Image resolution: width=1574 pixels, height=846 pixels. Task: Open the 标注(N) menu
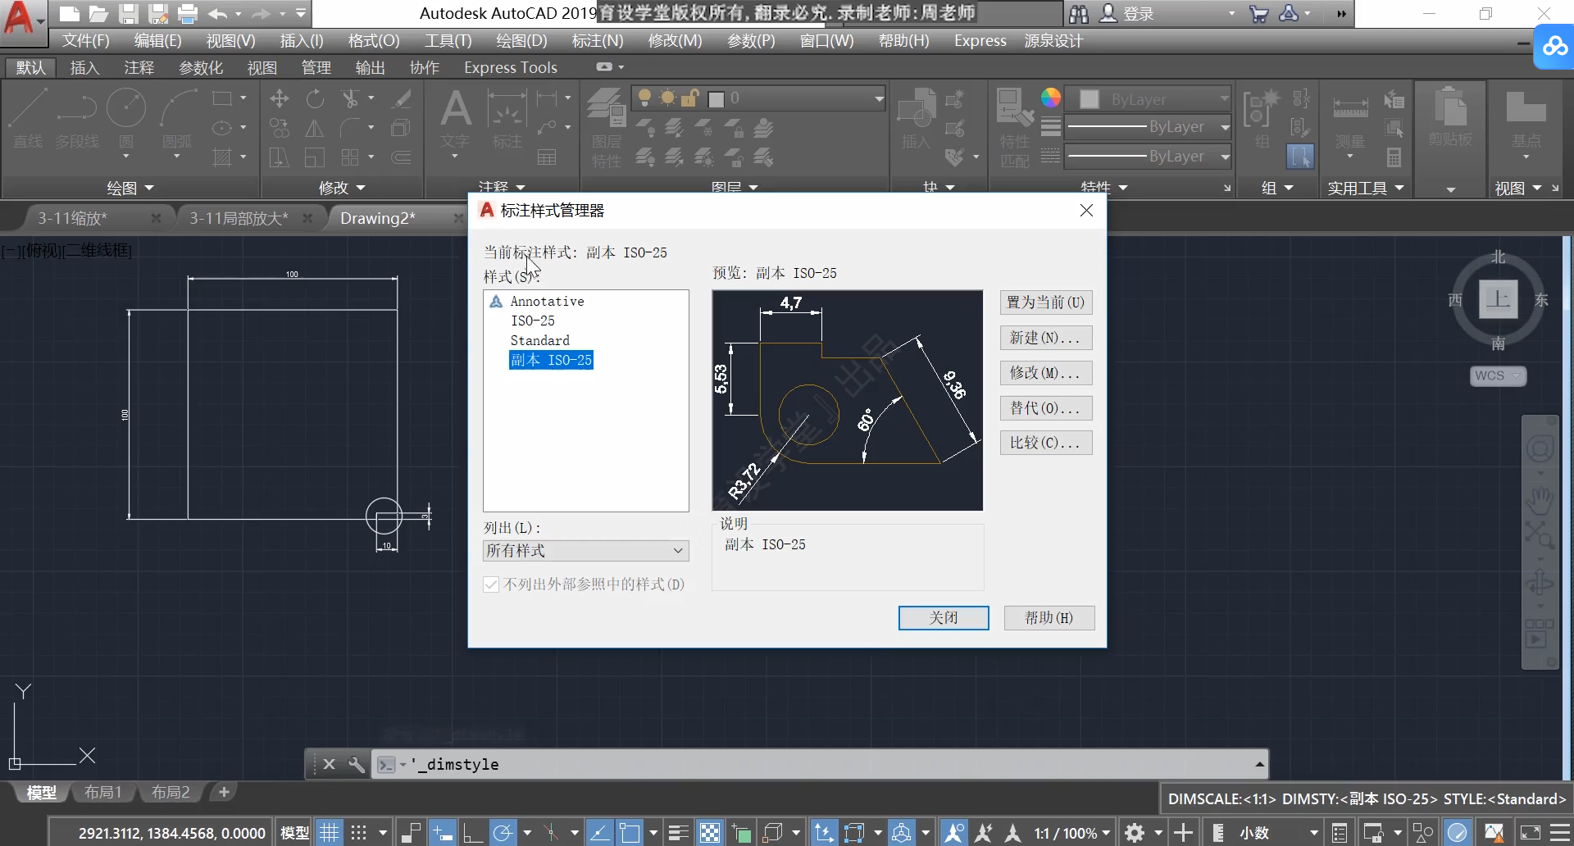click(598, 40)
